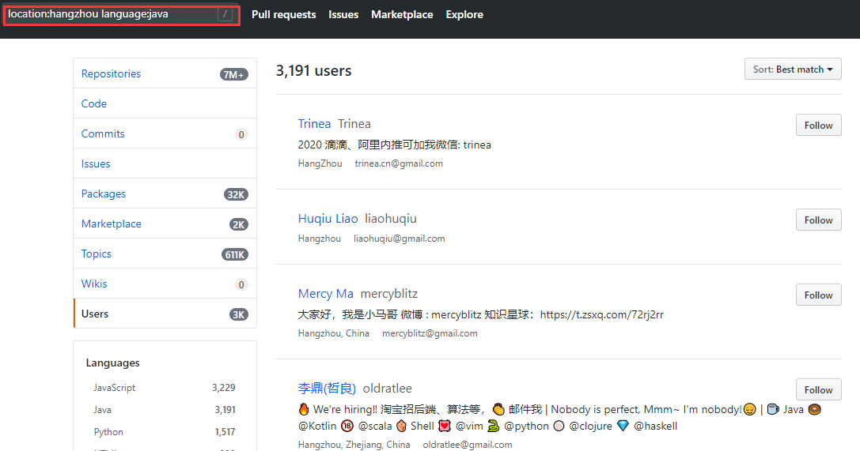860x451 pixels.
Task: Click Mercy Ma's bio text with t.zsxq.com URL
Action: [x=480, y=314]
